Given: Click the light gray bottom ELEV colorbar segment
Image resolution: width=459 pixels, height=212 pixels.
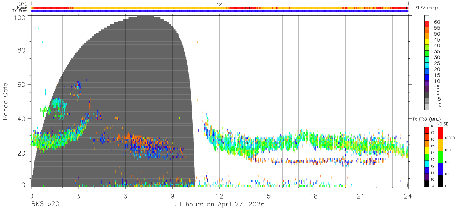Looking at the screenshot, I should (427, 107).
